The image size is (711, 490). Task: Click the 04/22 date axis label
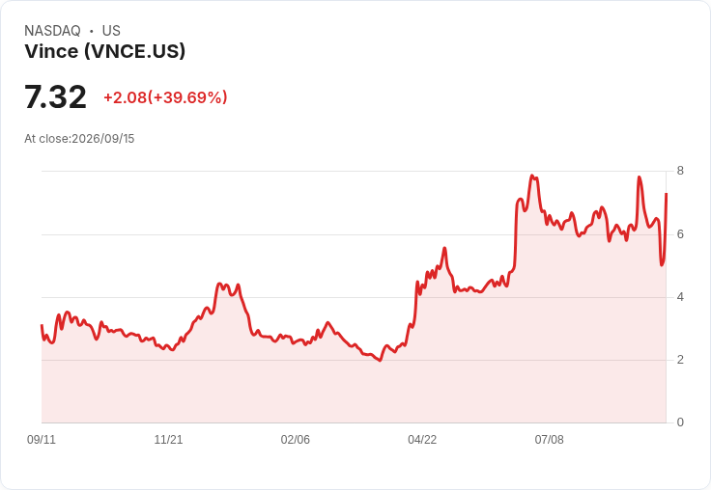[422, 439]
